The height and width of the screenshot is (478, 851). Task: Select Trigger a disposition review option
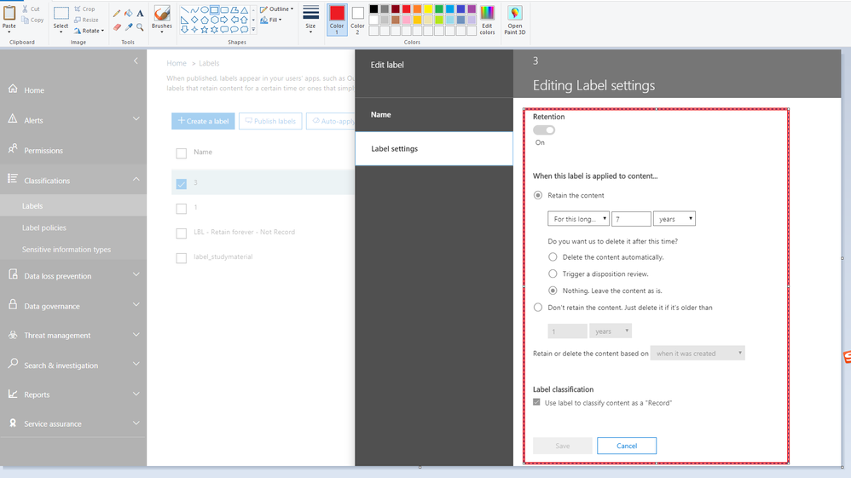click(553, 274)
